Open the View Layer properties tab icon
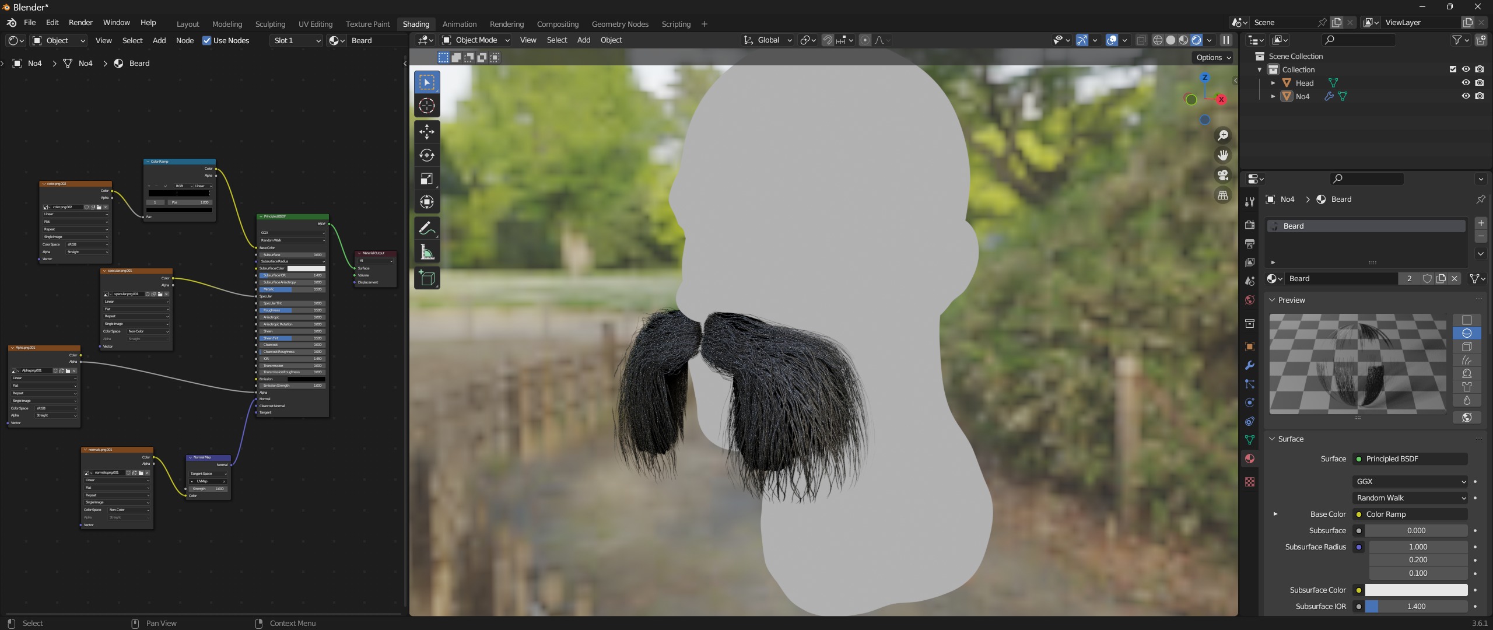This screenshot has height=630, width=1493. click(x=1250, y=262)
